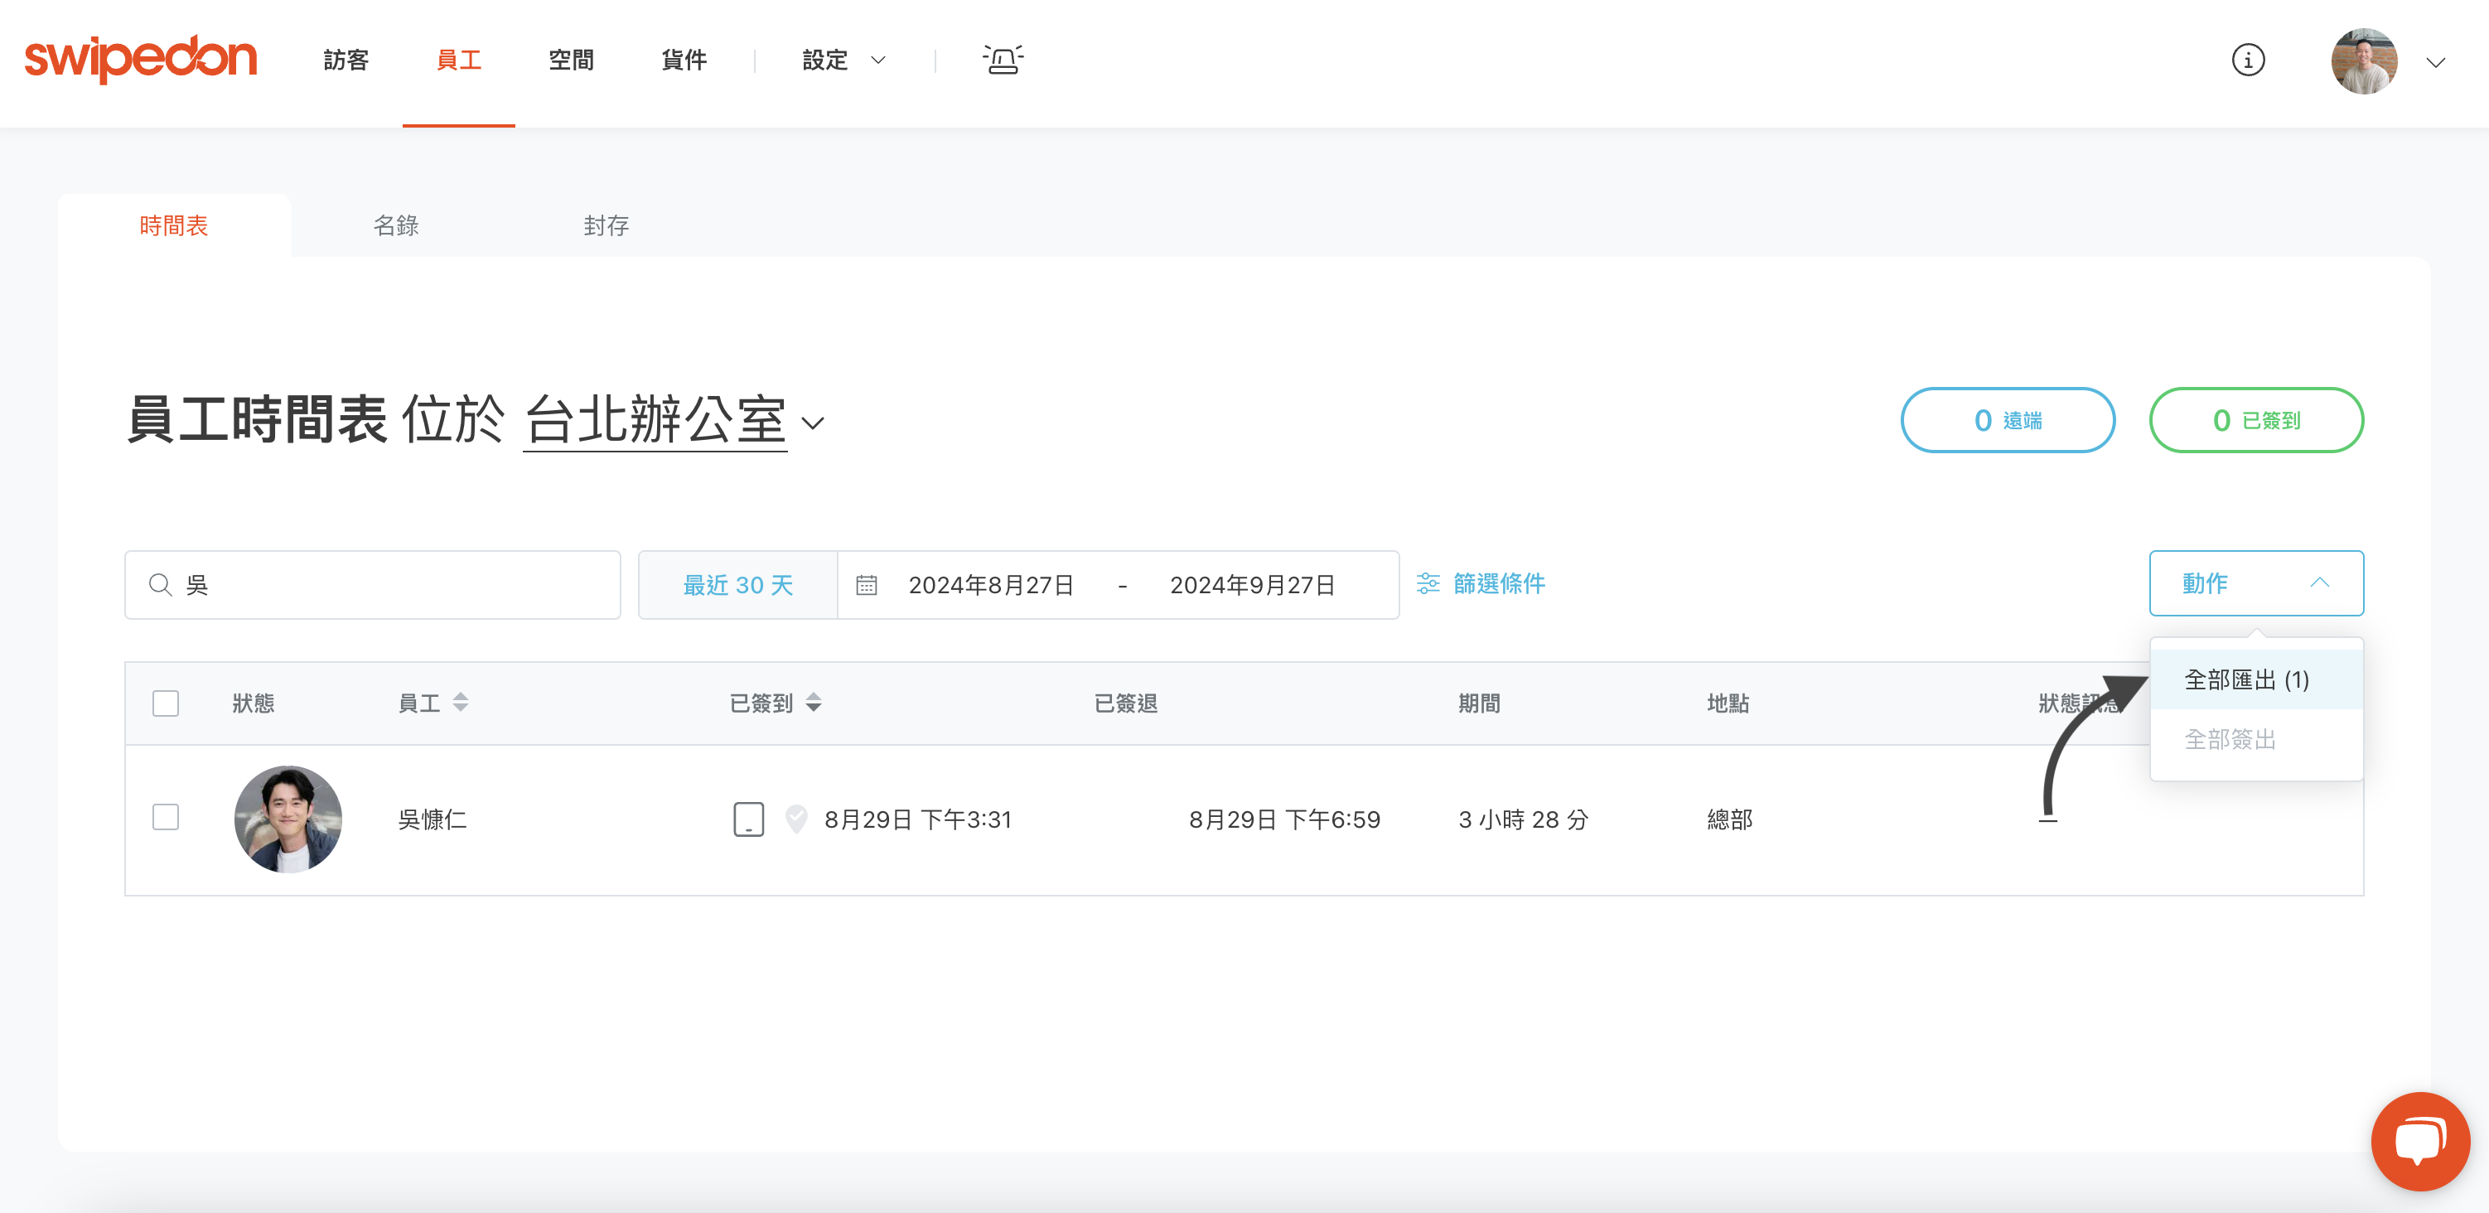This screenshot has height=1213, width=2489.
Task: Go to the 空間 nav item
Action: coord(571,60)
